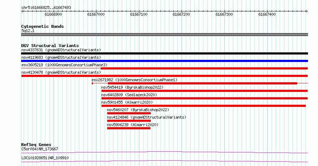Screen dimensions: 318x166
Task: Open nsv4124846 (gnomADStructuralVariants) label
Action: [x=146, y=117]
